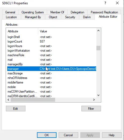
Task: Click the vertical scrollbar thumb
Action: click(99, 48)
